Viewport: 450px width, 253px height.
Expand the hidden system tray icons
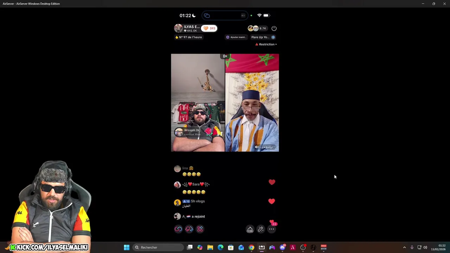coord(404,247)
